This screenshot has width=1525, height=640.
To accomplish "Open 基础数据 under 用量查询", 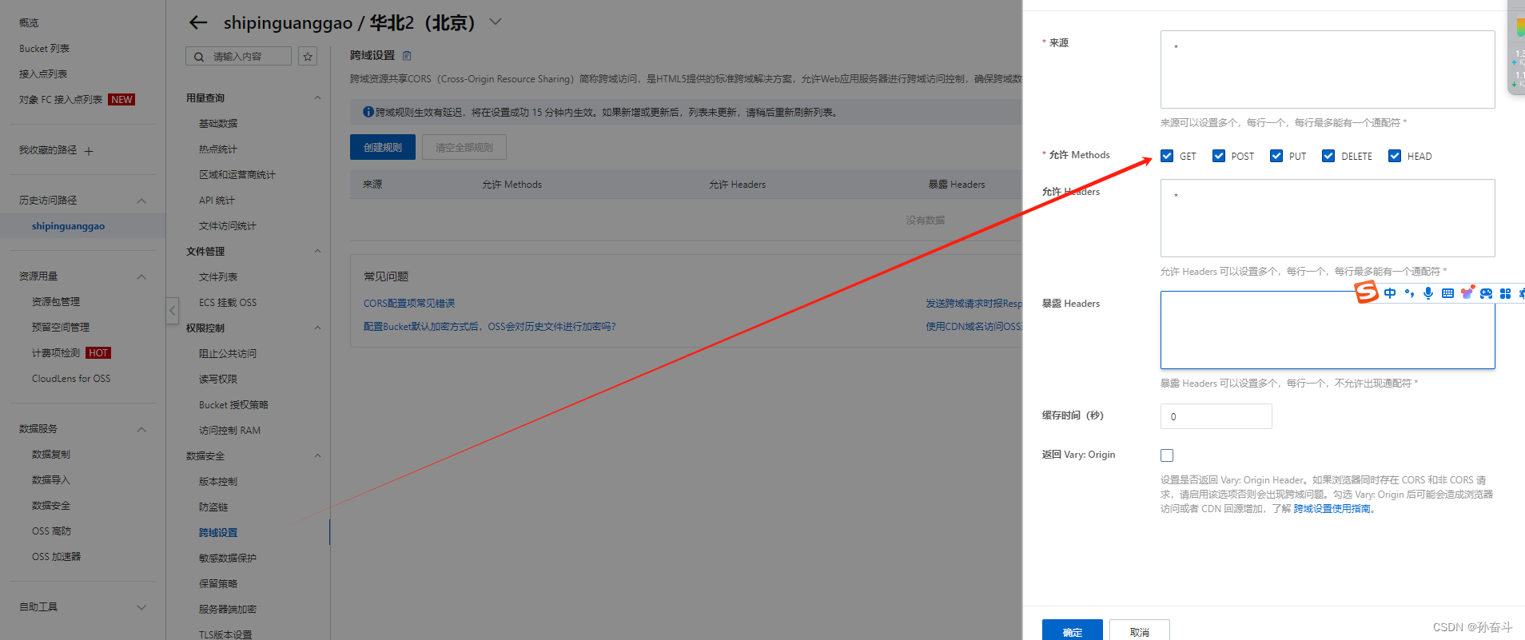I will click(x=218, y=124).
